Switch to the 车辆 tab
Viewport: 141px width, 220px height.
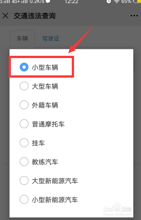(x=22, y=38)
